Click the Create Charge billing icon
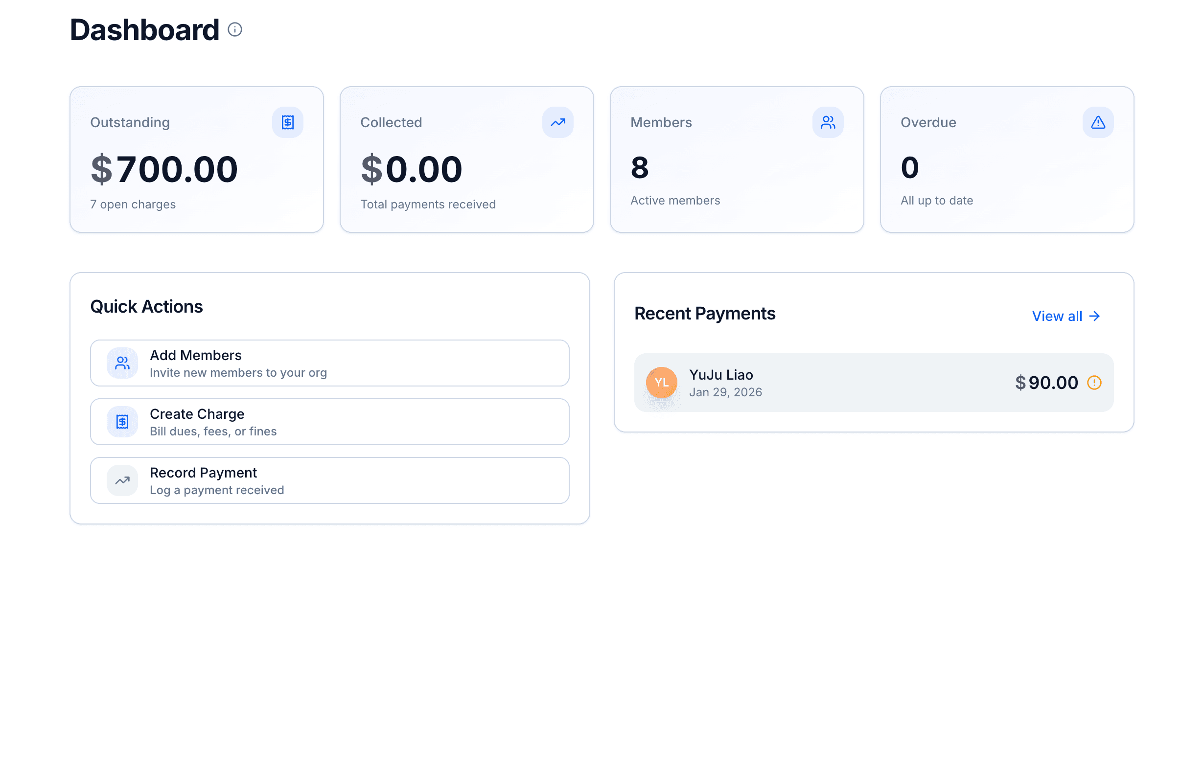 point(121,422)
